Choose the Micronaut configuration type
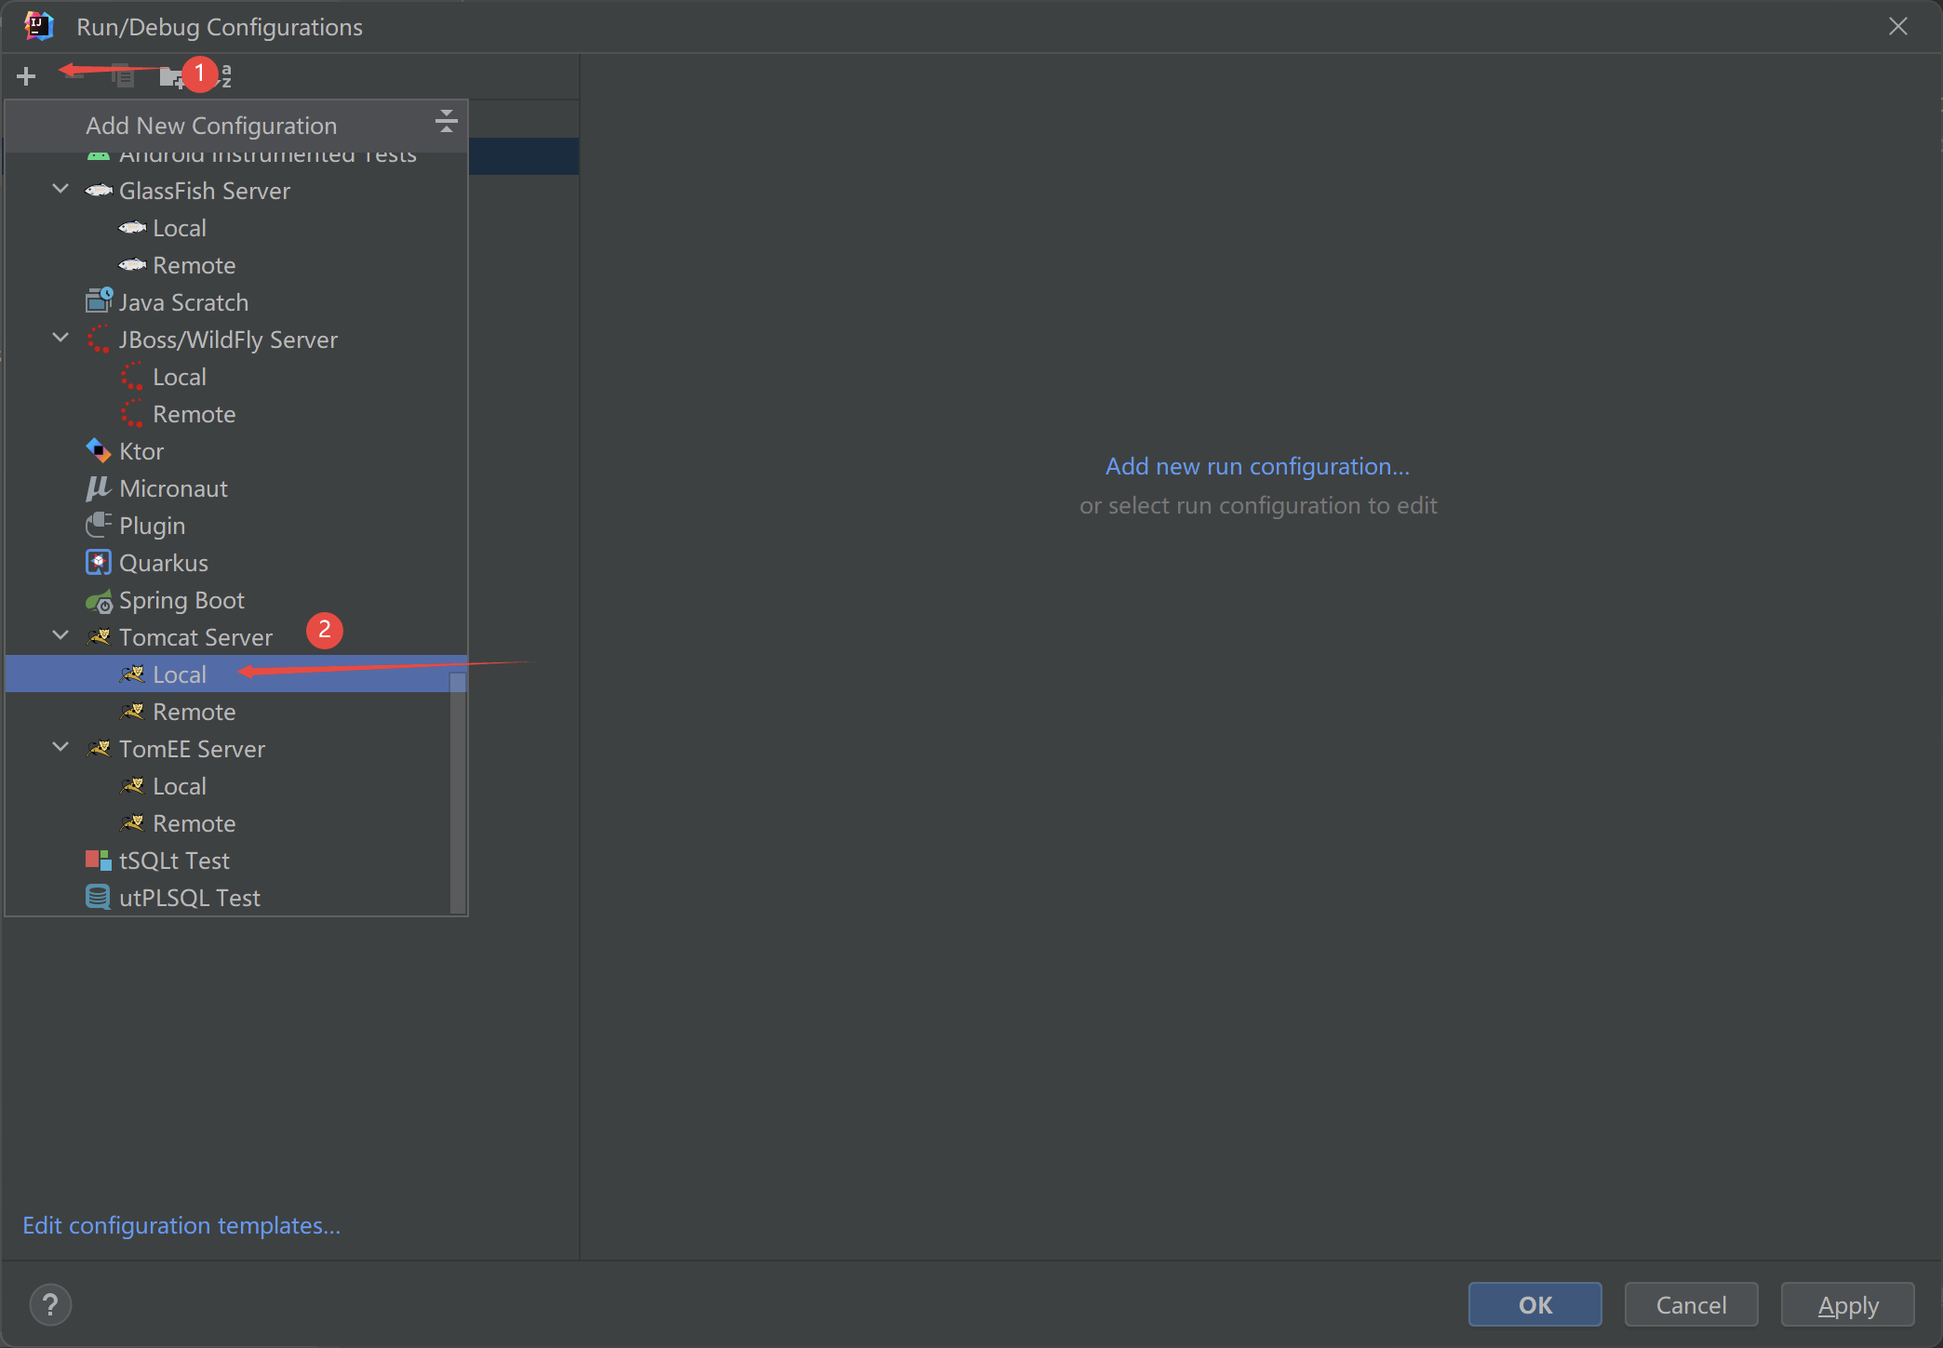Viewport: 1943px width, 1348px height. 173,488
